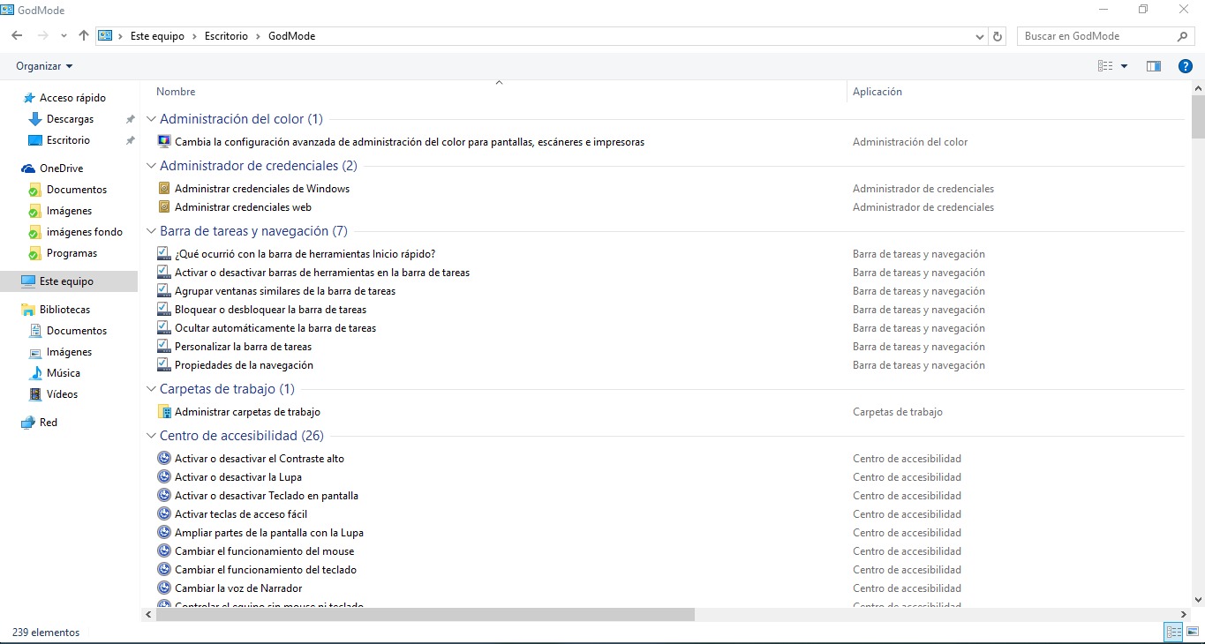
Task: Click icon next to Propiedades de la navegación
Action: [x=163, y=364]
